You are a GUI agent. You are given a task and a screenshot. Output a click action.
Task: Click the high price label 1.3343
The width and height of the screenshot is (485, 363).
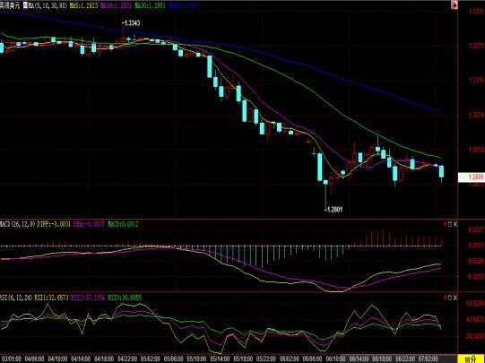point(131,23)
